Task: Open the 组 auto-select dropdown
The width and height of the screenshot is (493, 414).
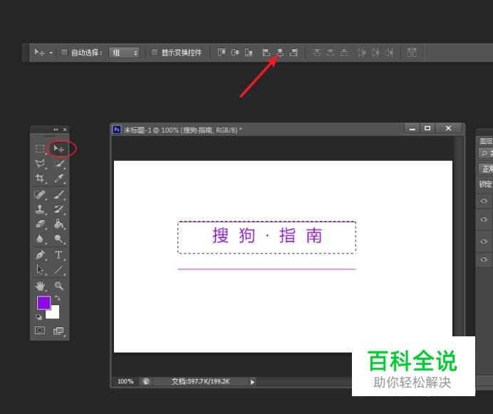Action: pyautogui.click(x=124, y=53)
